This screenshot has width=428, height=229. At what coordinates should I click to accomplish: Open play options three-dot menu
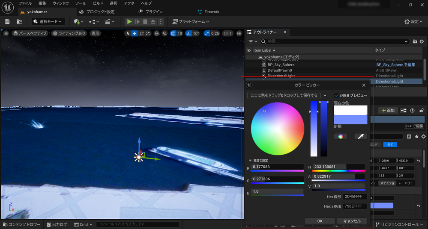click(161, 21)
